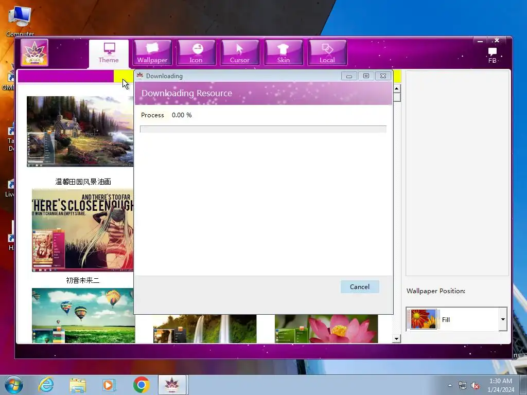Expand the Wallpaper Position Fill dropdown
Viewport: 527px width, 395px height.
(x=503, y=319)
